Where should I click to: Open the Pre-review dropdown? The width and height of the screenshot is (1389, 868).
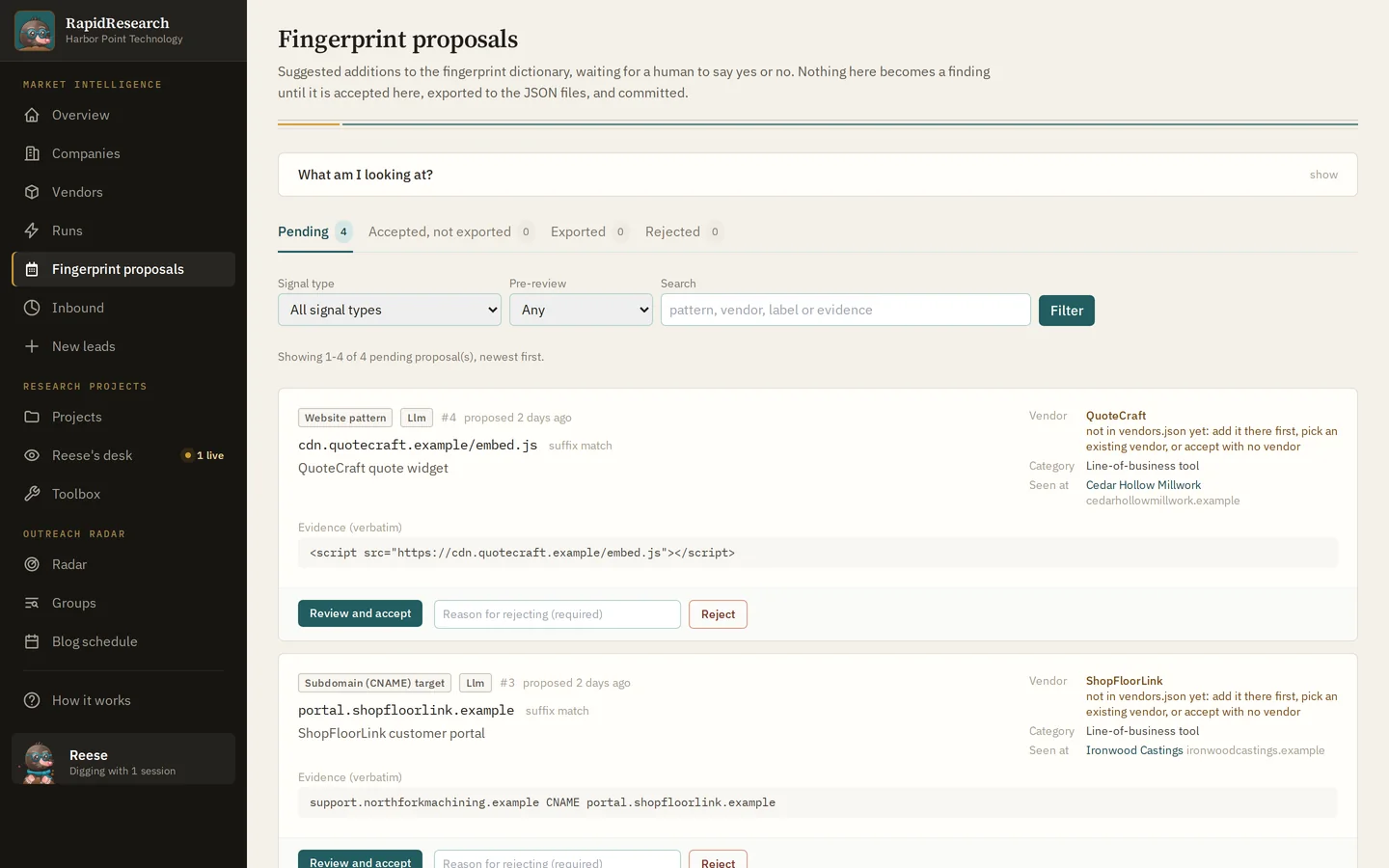[581, 310]
